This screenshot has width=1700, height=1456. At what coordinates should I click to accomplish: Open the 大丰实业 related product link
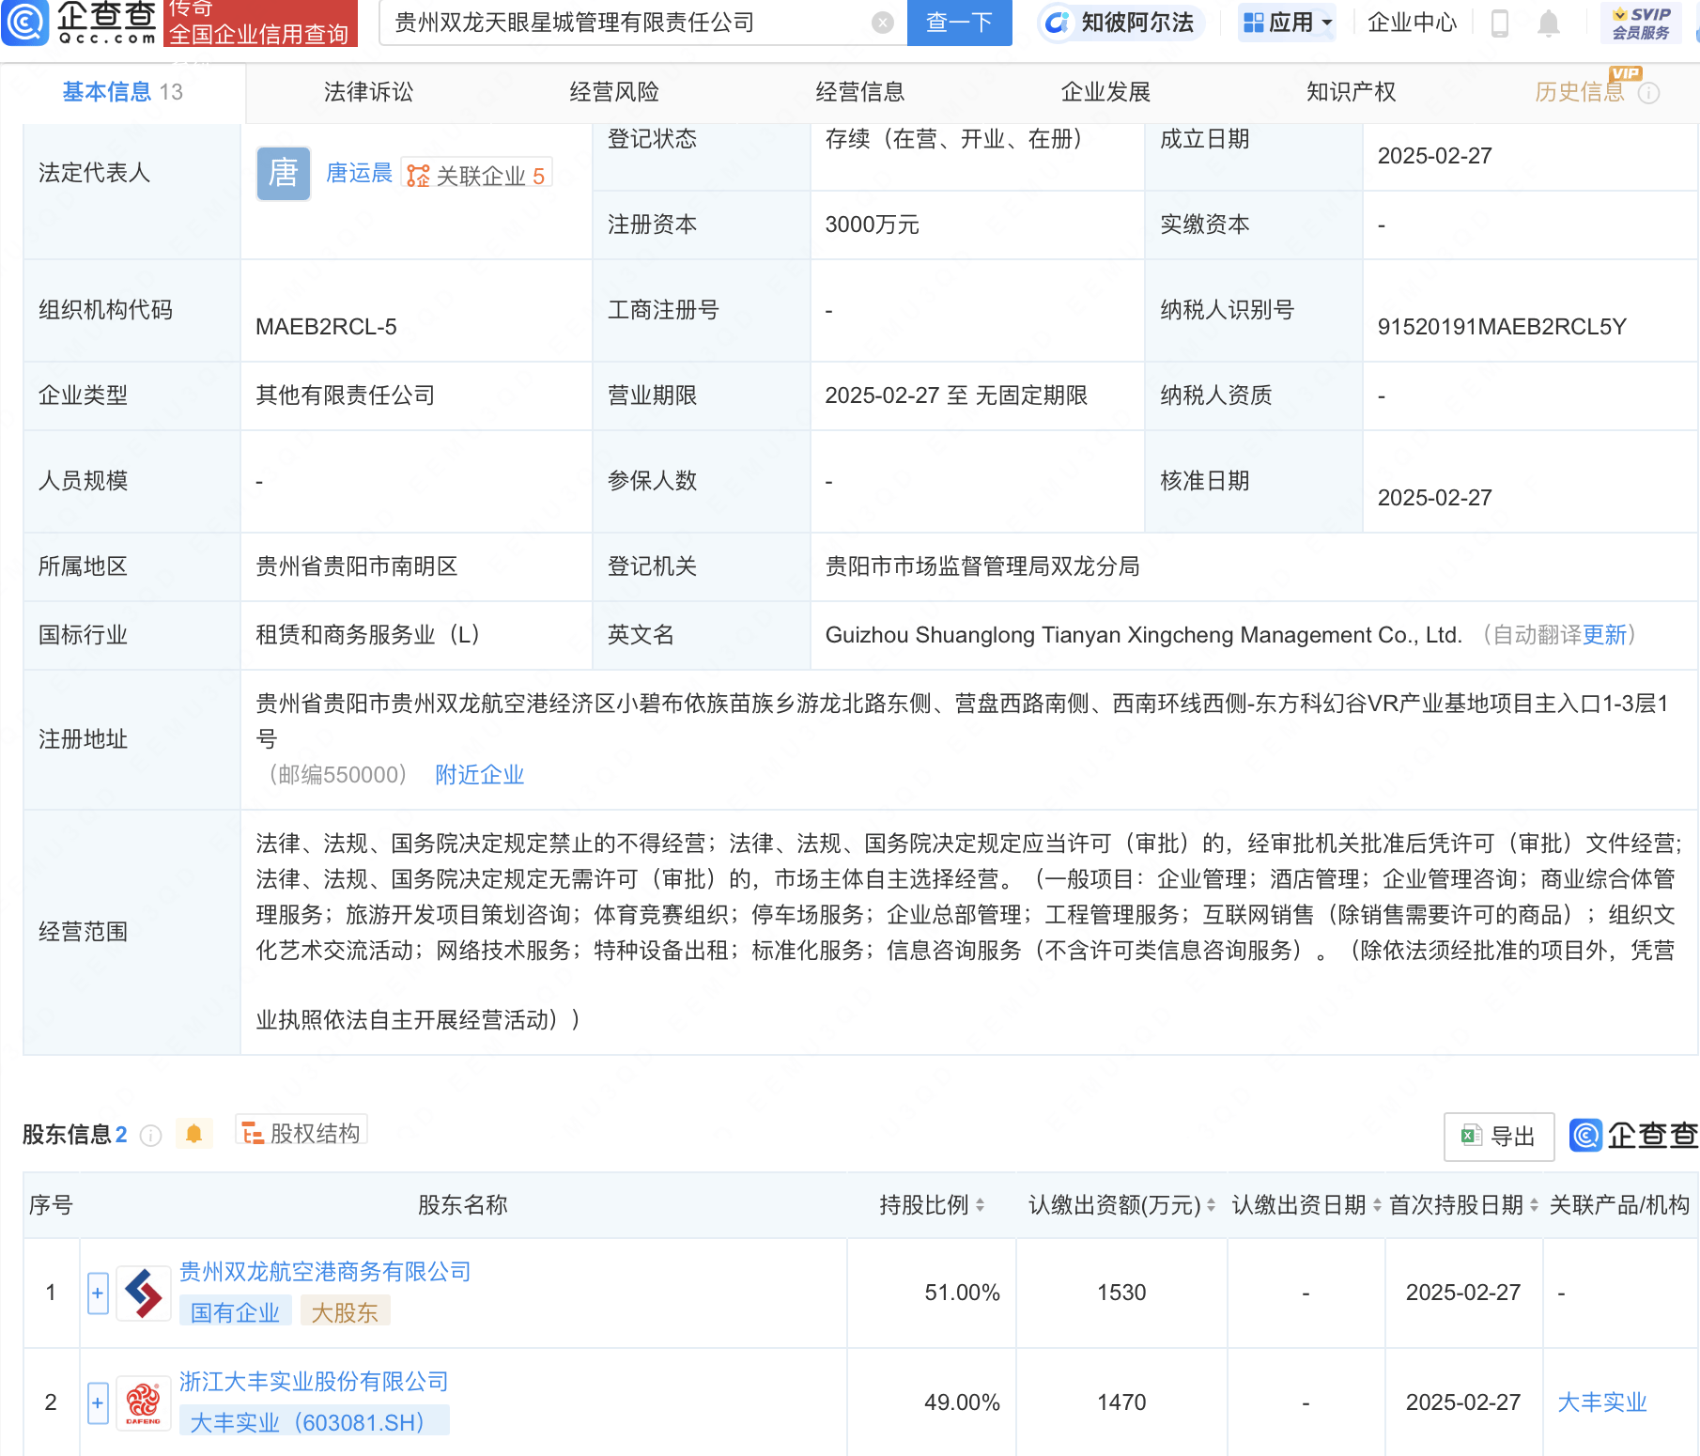(x=1602, y=1402)
